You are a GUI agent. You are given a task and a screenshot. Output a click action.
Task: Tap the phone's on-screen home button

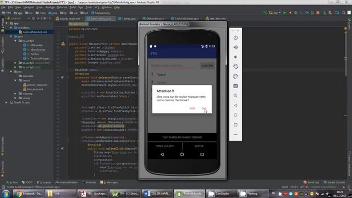click(182, 155)
